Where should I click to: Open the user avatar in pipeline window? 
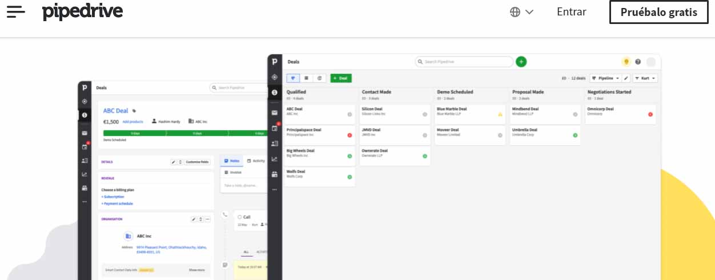point(651,62)
